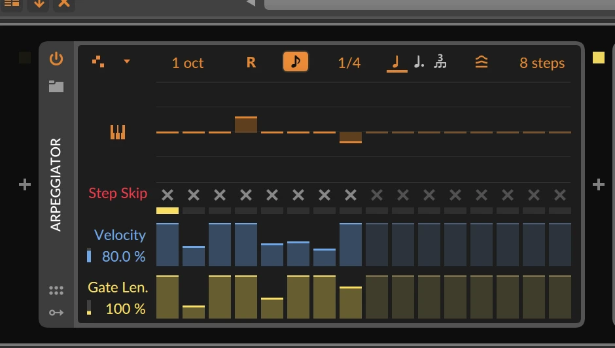The image size is (615, 348).
Task: Open the 1/4 rate setting
Action: pos(349,63)
